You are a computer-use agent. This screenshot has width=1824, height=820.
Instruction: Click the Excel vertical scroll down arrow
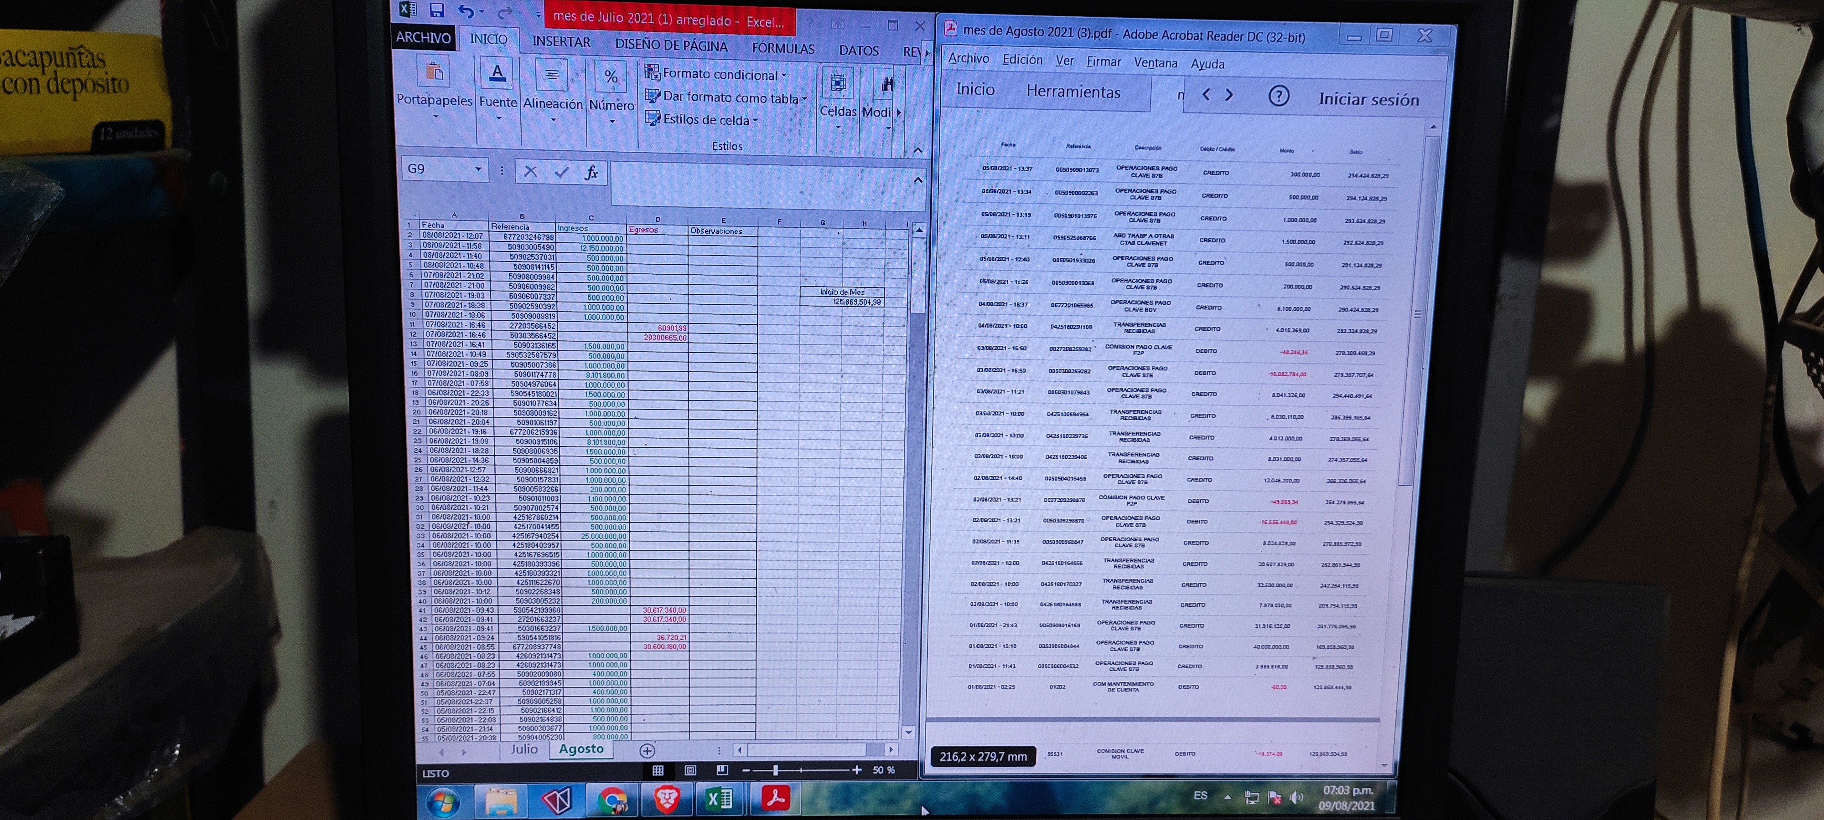click(x=909, y=732)
